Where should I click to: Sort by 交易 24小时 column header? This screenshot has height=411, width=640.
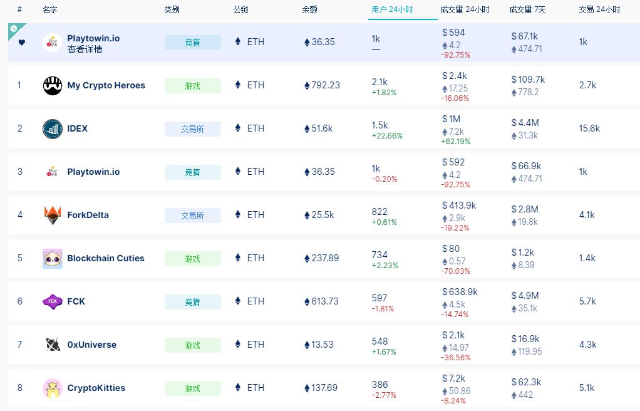pos(599,9)
